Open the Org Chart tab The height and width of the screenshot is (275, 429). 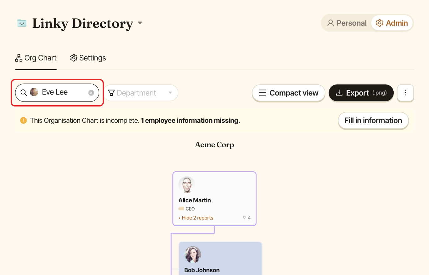coord(36,58)
